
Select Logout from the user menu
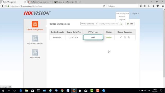[122, 20]
